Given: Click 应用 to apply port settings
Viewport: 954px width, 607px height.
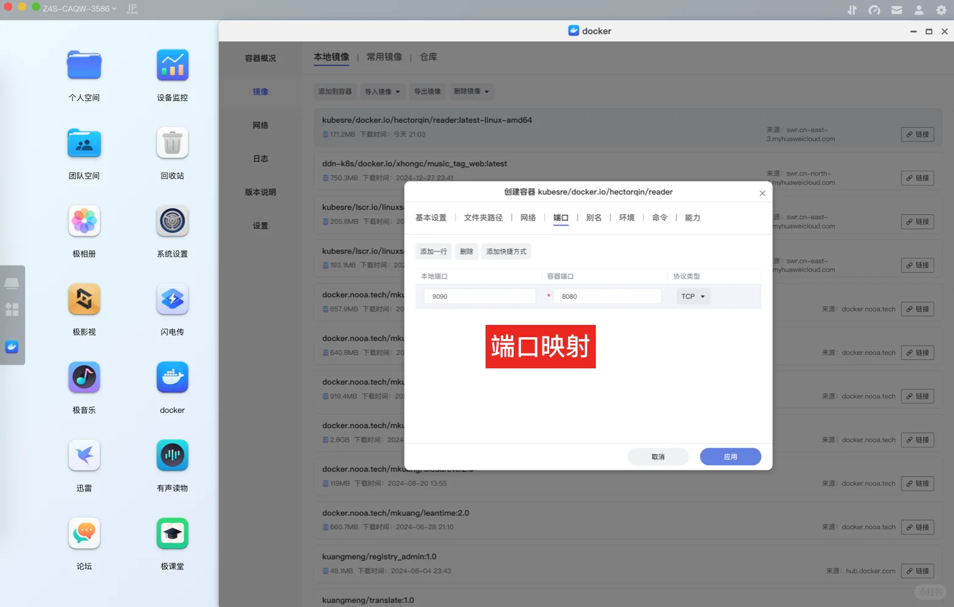Looking at the screenshot, I should pyautogui.click(x=731, y=457).
